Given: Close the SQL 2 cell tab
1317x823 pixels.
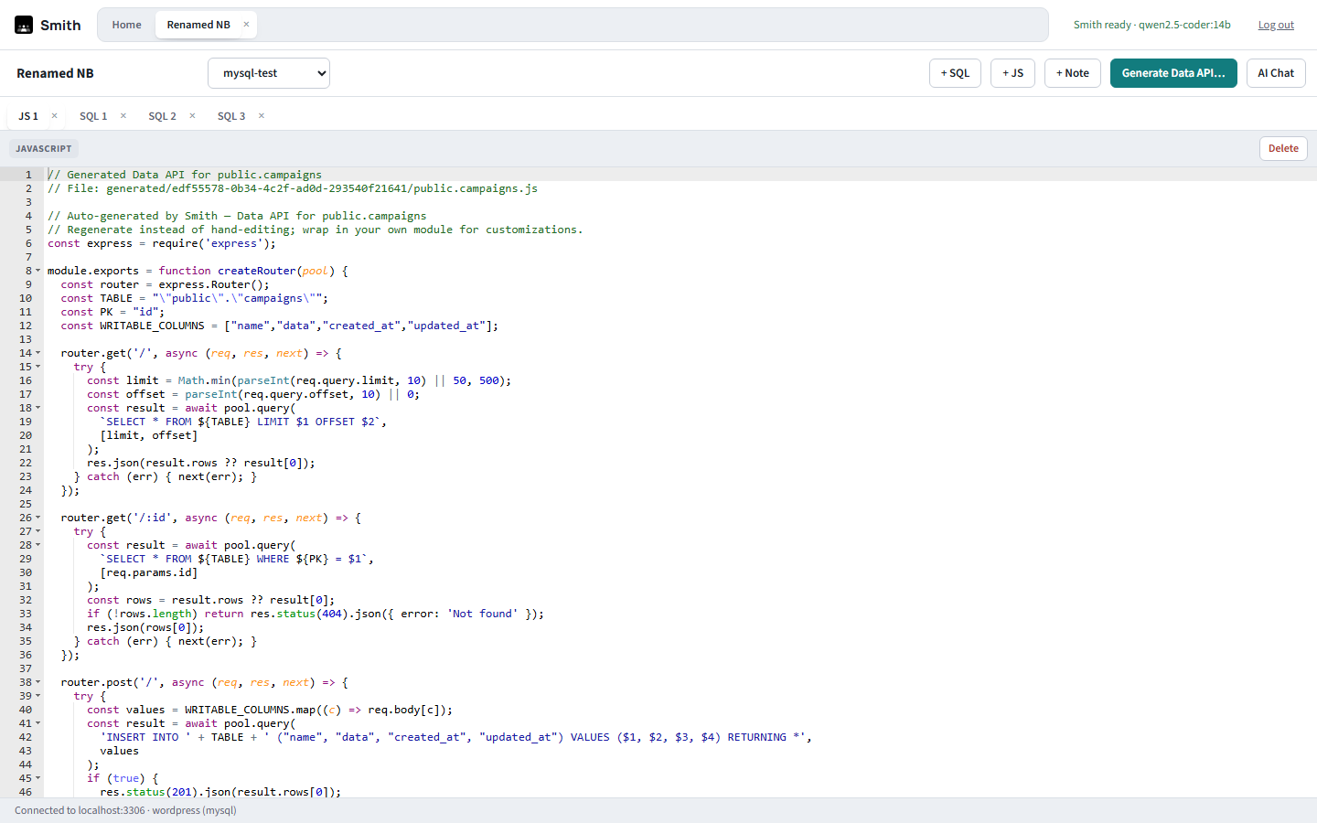Looking at the screenshot, I should click(192, 116).
